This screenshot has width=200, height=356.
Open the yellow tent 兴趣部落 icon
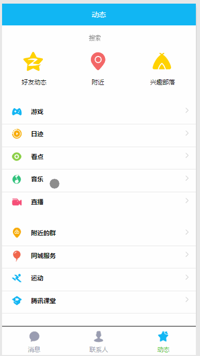tap(162, 61)
